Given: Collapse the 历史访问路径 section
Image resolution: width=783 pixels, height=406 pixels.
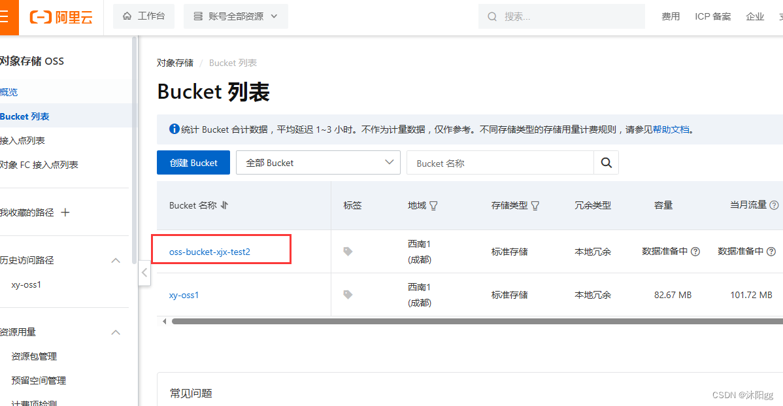Looking at the screenshot, I should 116,260.
